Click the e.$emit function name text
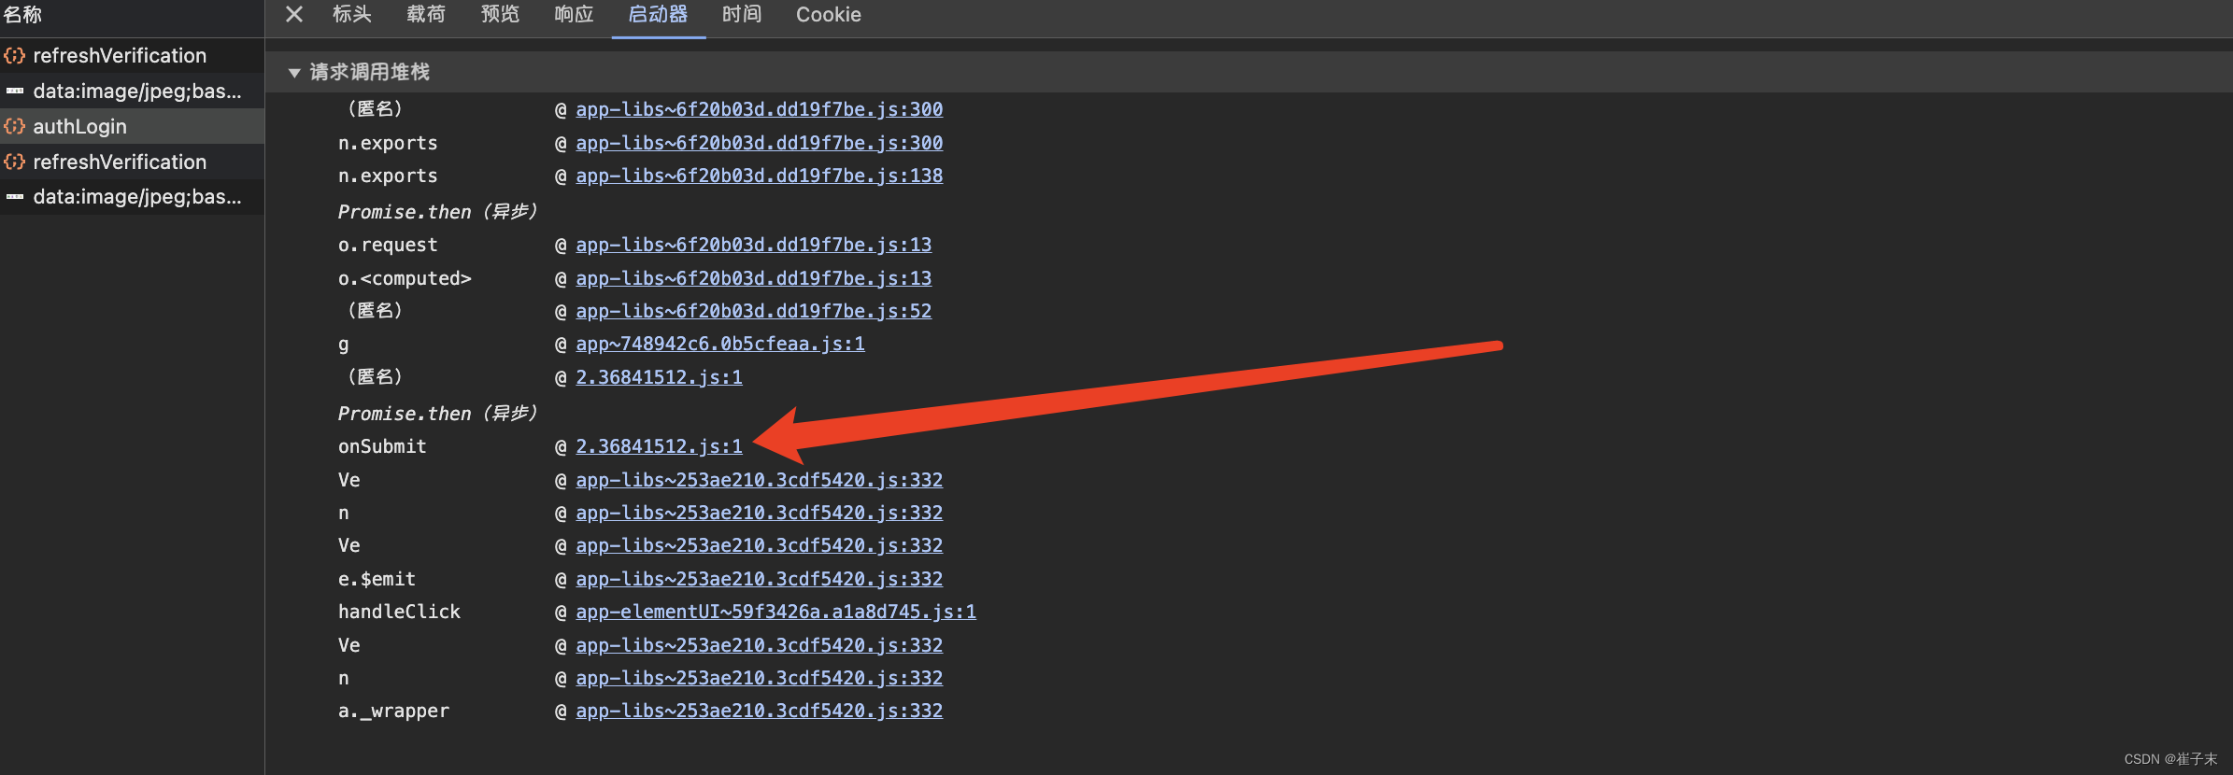Viewport: 2233px width, 775px height. (x=377, y=579)
